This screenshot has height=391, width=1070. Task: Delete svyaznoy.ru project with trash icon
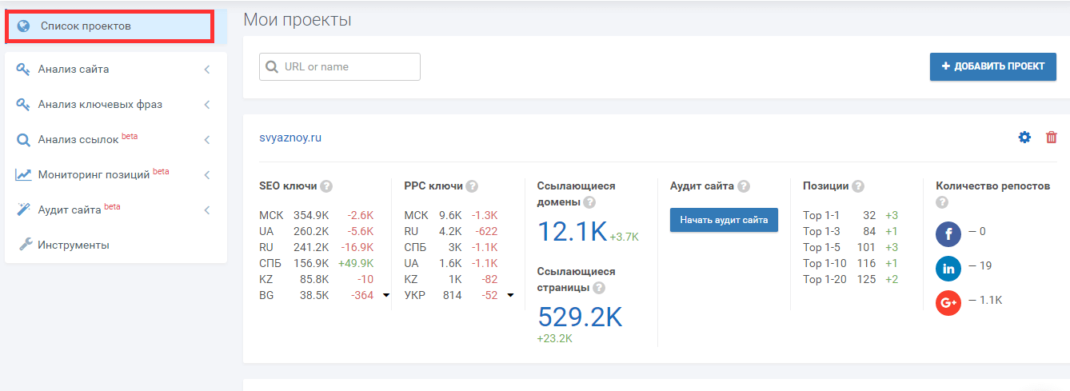tap(1052, 138)
